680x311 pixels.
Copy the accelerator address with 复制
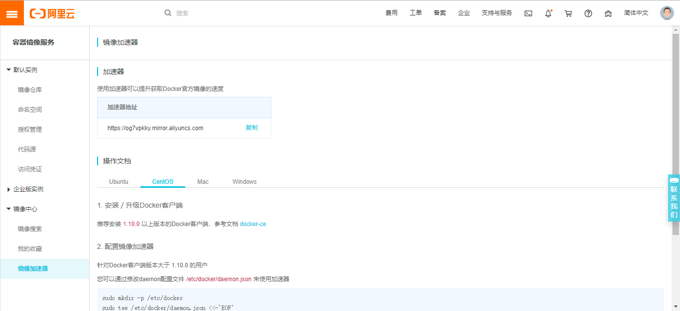[251, 128]
